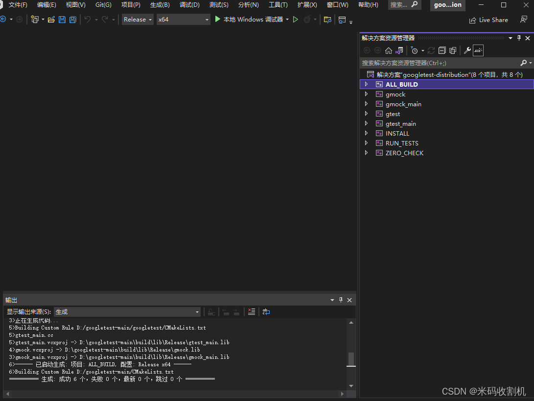Screen dimensions: 534x401
Task: Start without debugging using the outlined play icon
Action: [296, 20]
